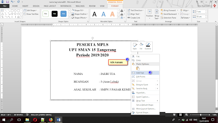
Task: Click the zoom slider handle in status bar
Action: [x=201, y=115]
